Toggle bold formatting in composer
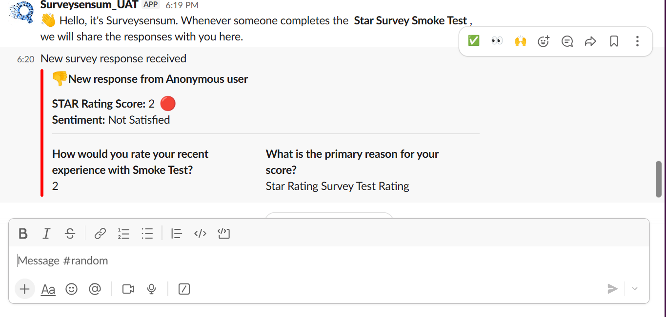Image resolution: width=666 pixels, height=317 pixels. [x=23, y=234]
